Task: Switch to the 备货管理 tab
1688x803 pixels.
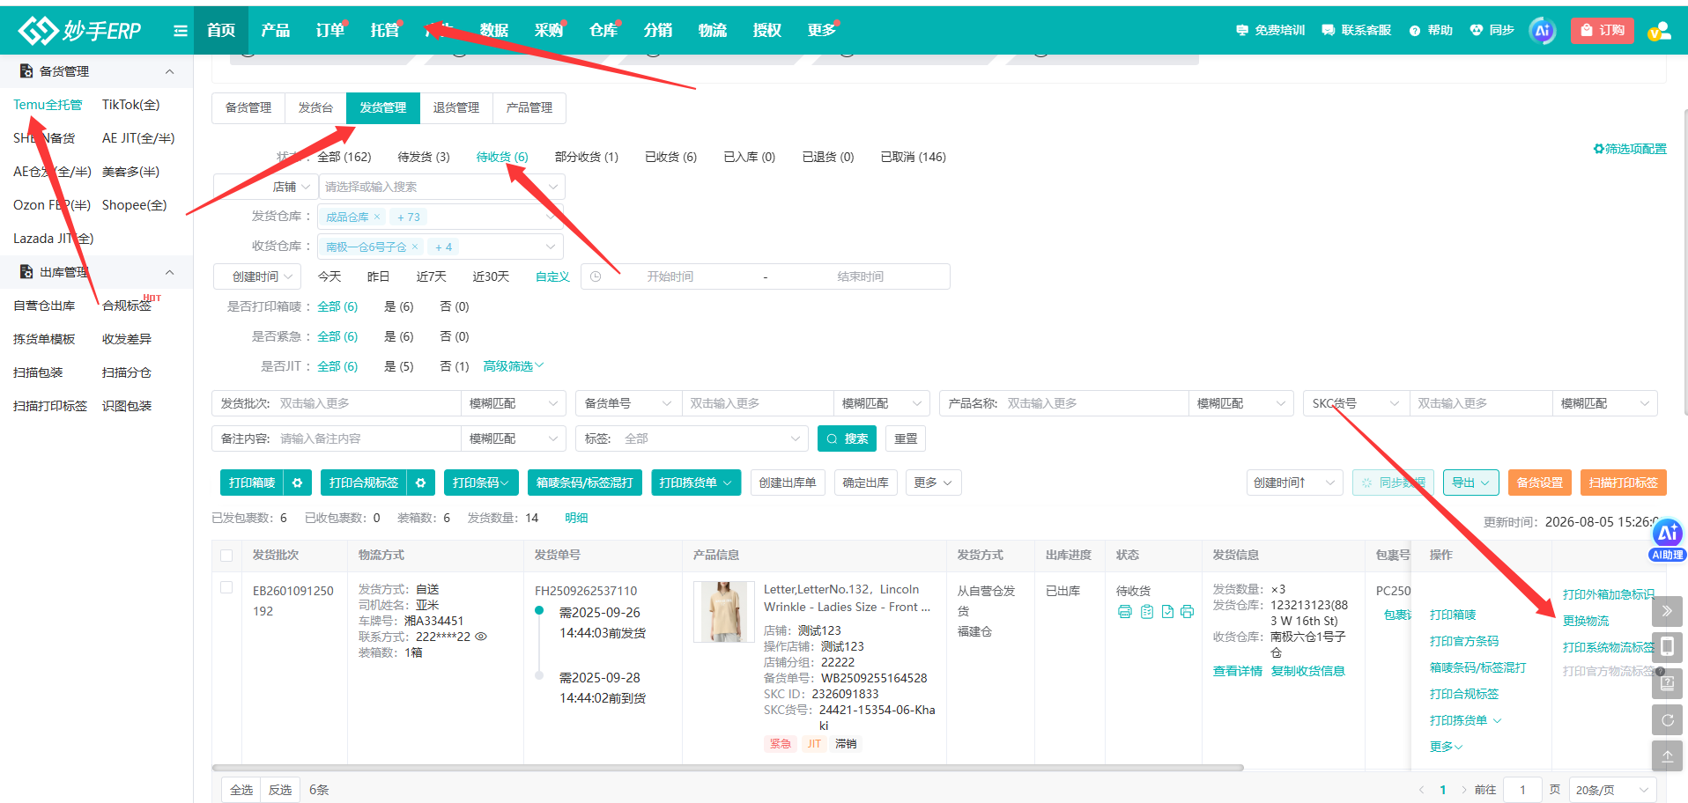Action: pos(248,107)
